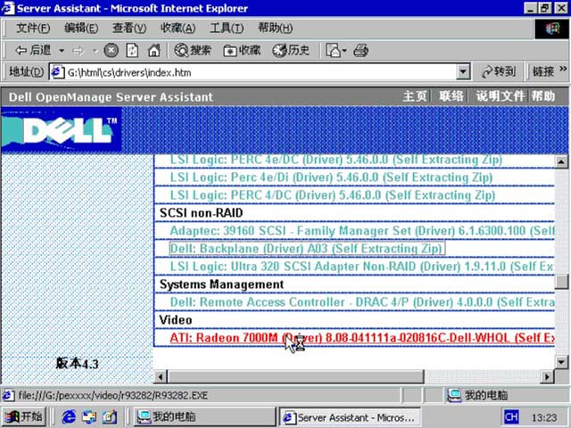Click the Refresh page icon
The height and width of the screenshot is (428, 571).
[x=132, y=50]
